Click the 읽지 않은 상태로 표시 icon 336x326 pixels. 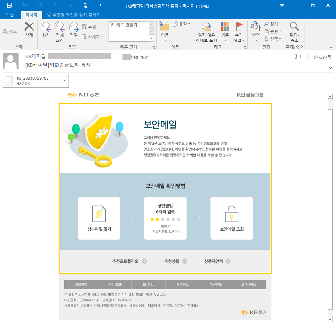tap(207, 32)
